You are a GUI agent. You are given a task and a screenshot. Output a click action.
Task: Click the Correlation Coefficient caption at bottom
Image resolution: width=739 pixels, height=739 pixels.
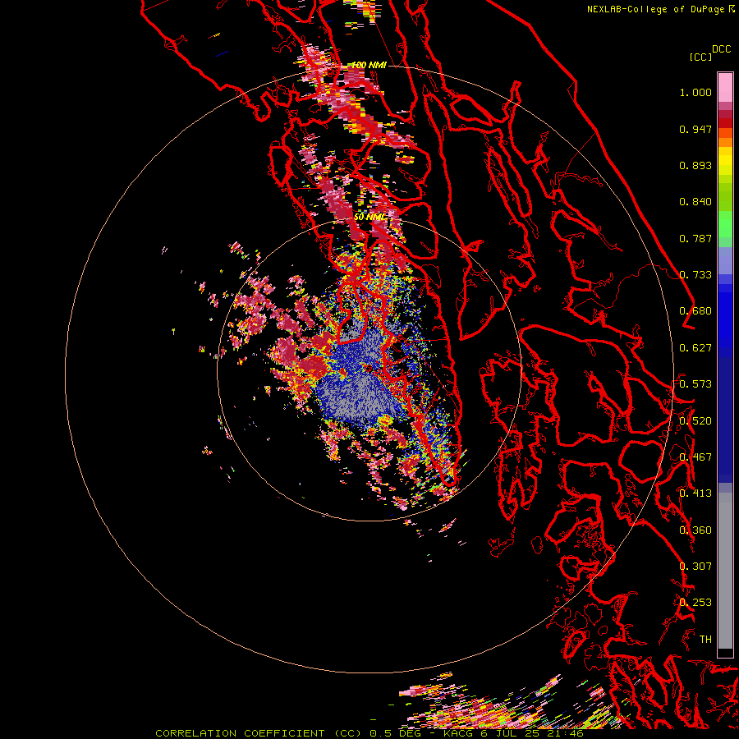[x=369, y=733]
